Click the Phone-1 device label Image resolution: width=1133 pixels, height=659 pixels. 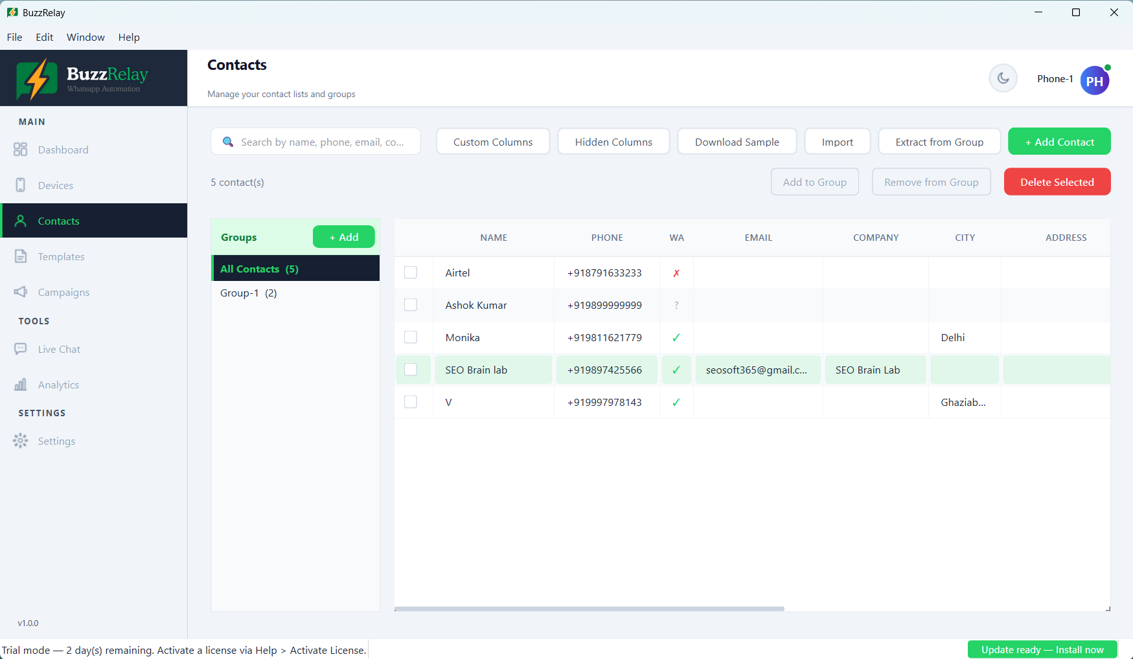pyautogui.click(x=1055, y=79)
